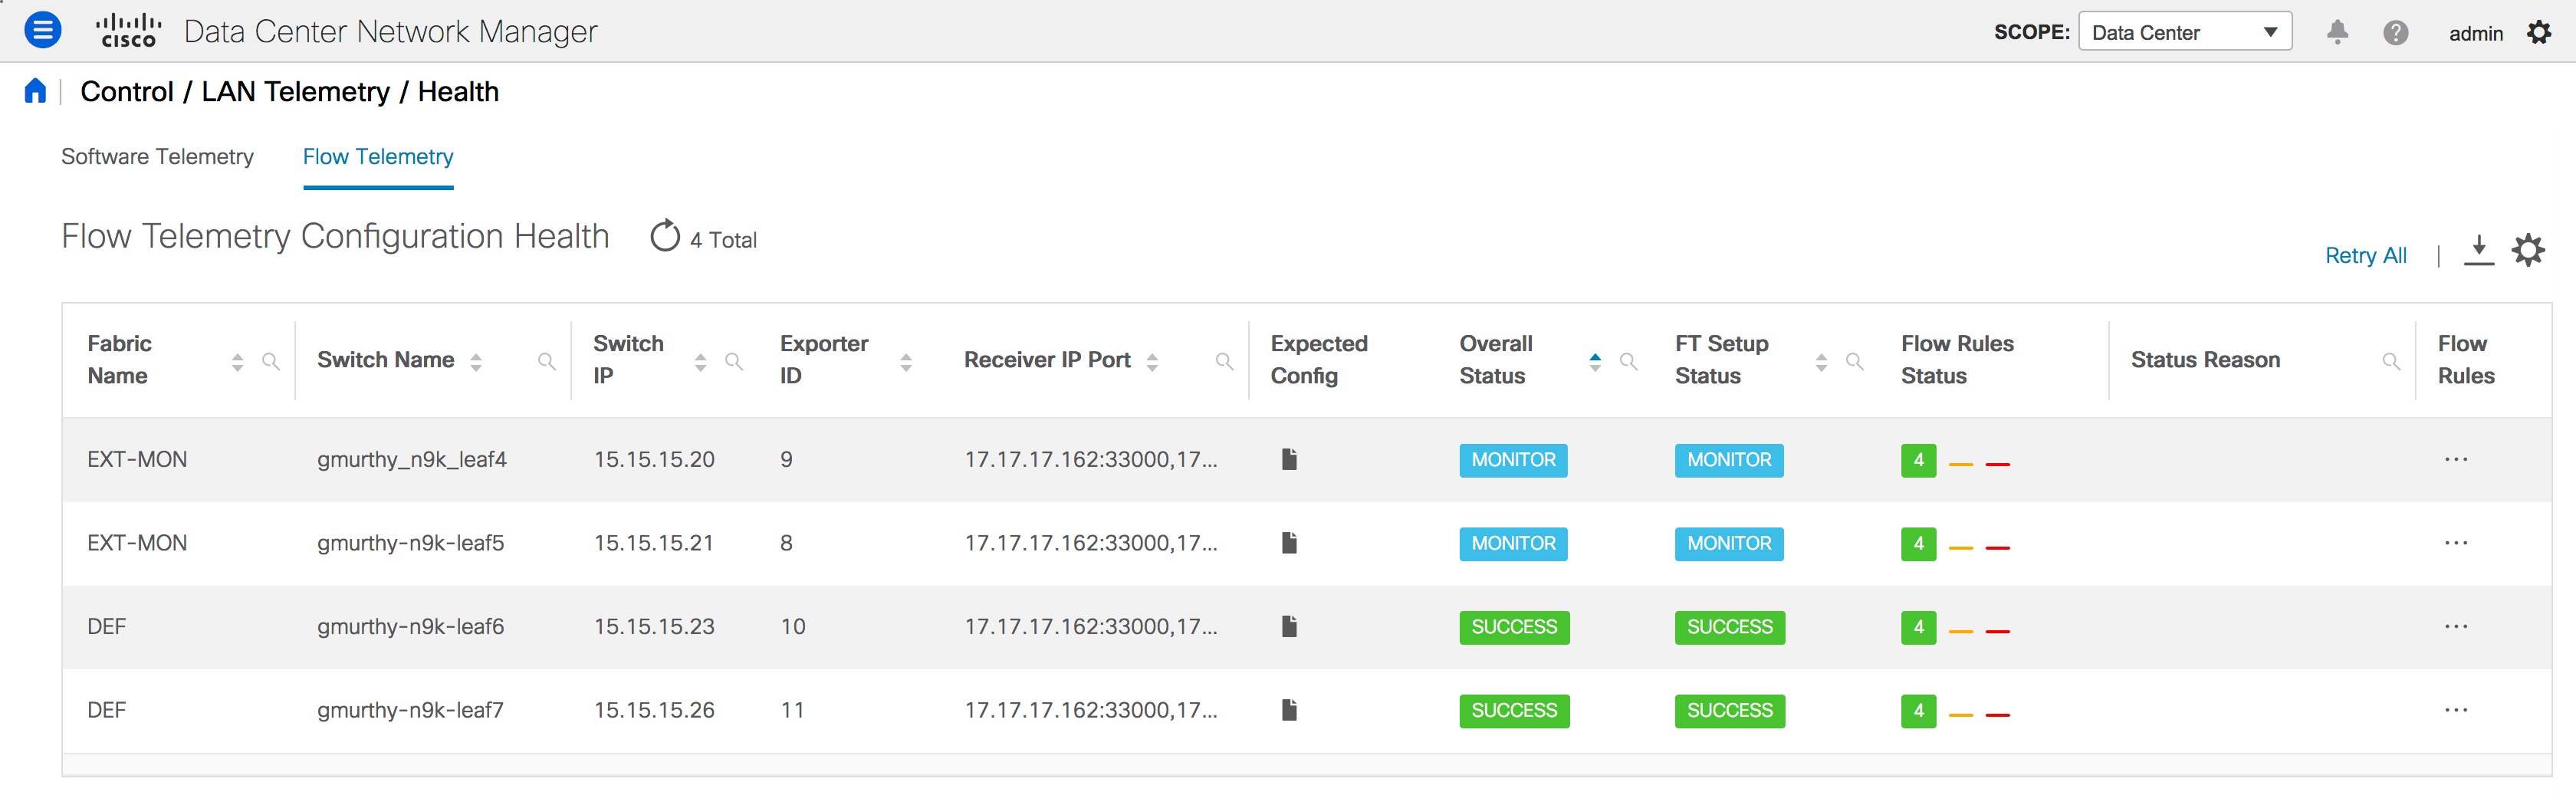The height and width of the screenshot is (805, 2576).
Task: Refresh the Flow Telemetry Configuration Health table
Action: [664, 235]
